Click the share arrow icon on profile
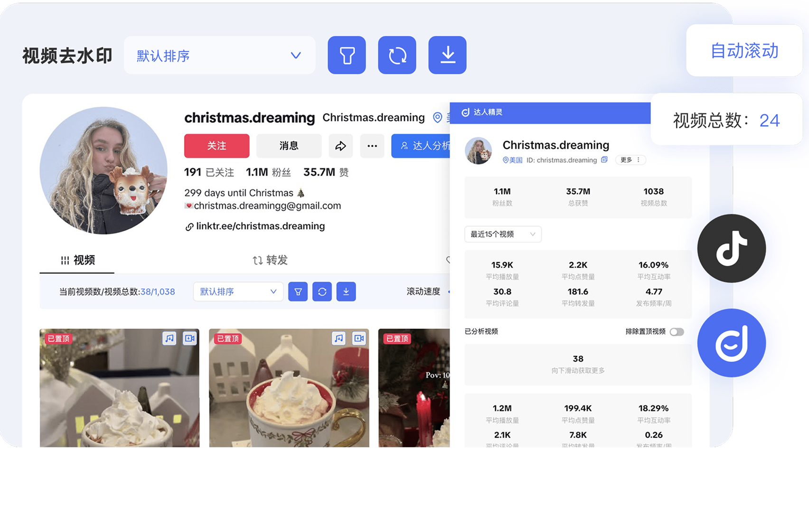Image resolution: width=809 pixels, height=524 pixels. (x=340, y=146)
